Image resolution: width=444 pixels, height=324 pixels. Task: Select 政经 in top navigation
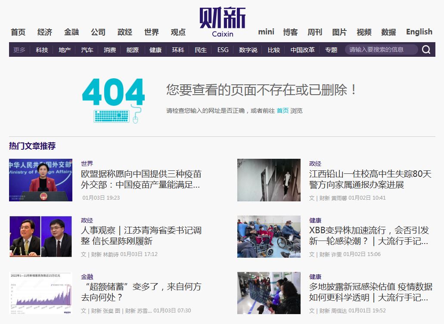[x=125, y=32]
